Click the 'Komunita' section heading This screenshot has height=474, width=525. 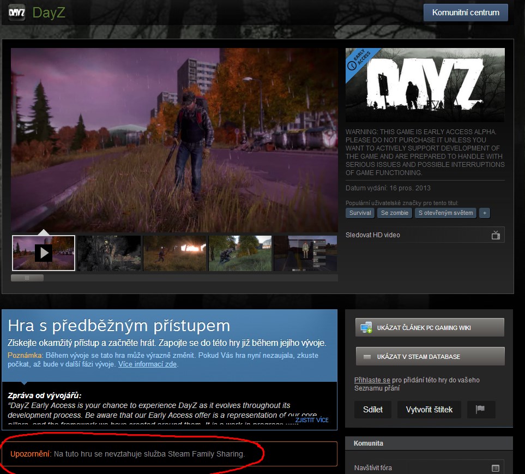pyautogui.click(x=369, y=443)
